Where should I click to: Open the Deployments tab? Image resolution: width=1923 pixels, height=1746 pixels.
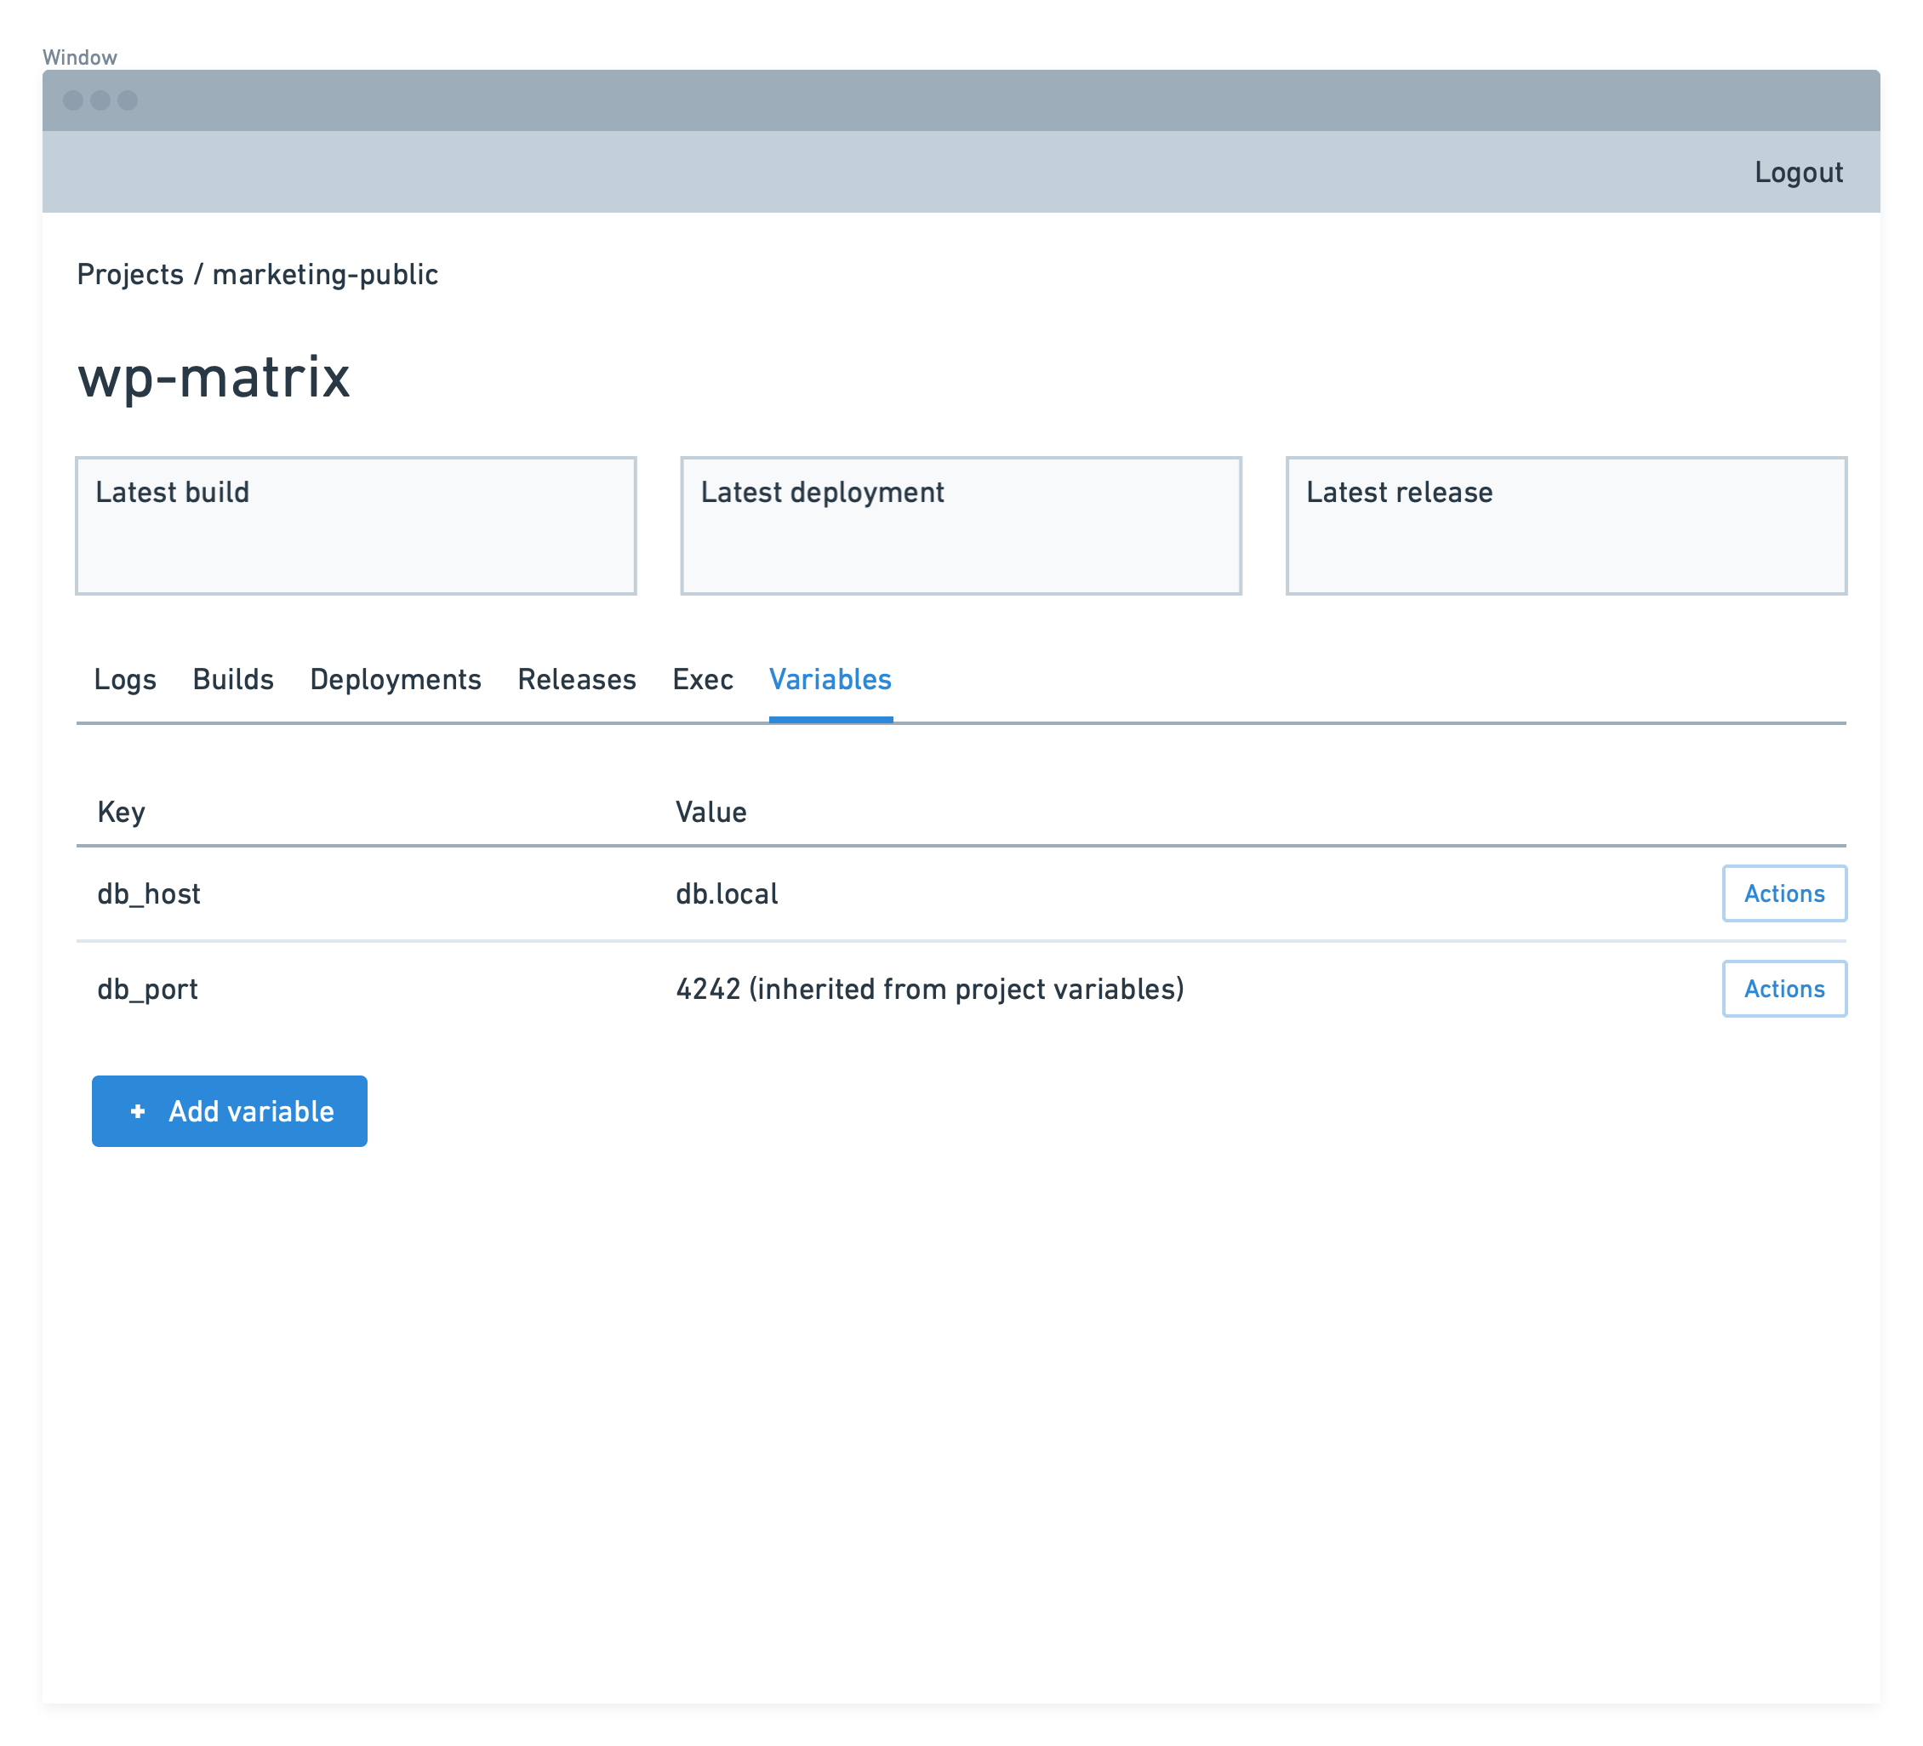point(395,679)
